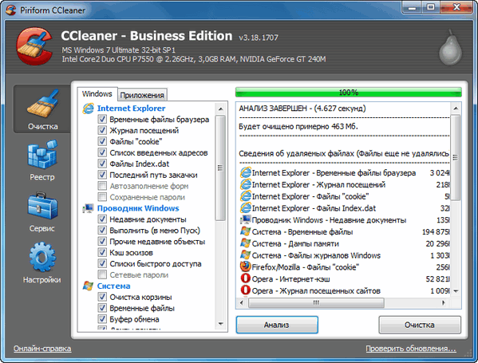
Task: Click the Internet Explorer group icon in checklist
Action: 88,109
